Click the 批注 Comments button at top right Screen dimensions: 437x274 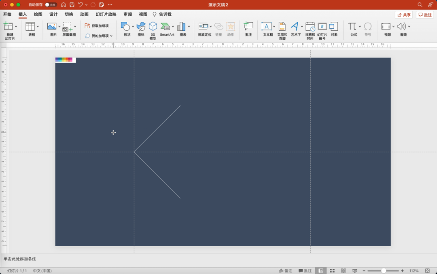click(425, 15)
